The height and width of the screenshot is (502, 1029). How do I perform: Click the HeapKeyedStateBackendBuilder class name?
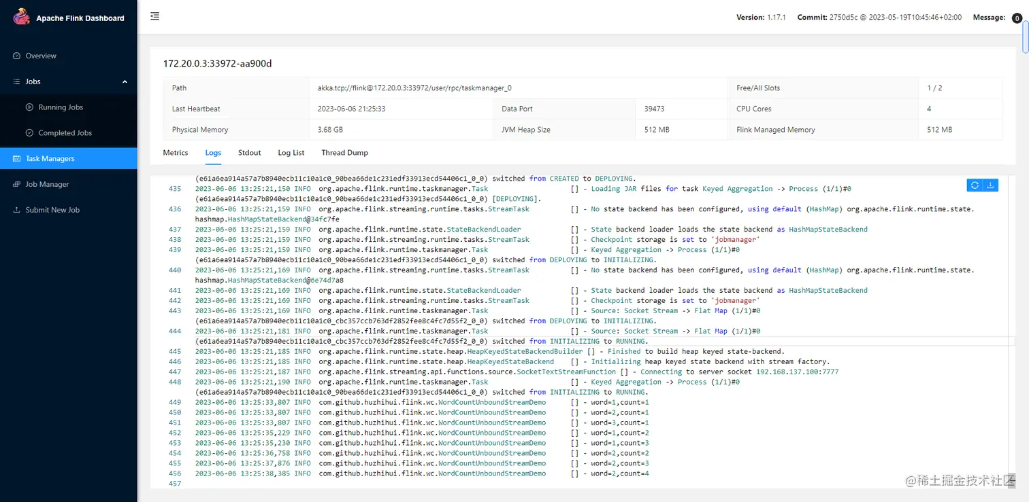pyautogui.click(x=525, y=352)
